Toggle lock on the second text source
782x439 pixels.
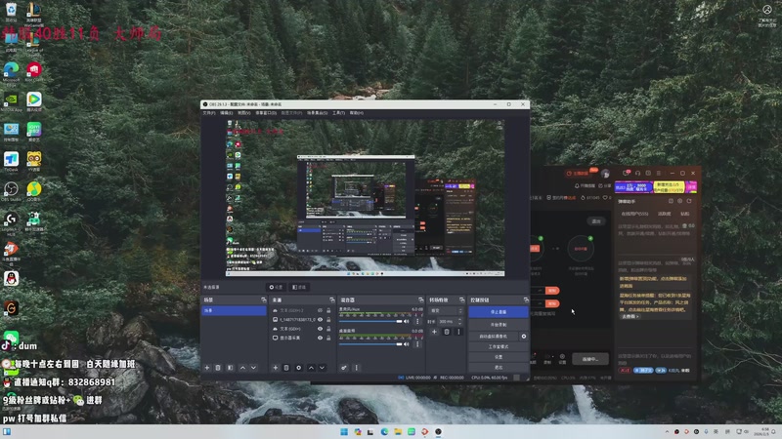tap(327, 327)
